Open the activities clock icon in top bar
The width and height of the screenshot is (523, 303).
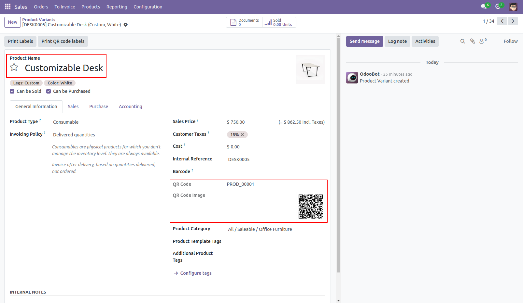pyautogui.click(x=498, y=6)
